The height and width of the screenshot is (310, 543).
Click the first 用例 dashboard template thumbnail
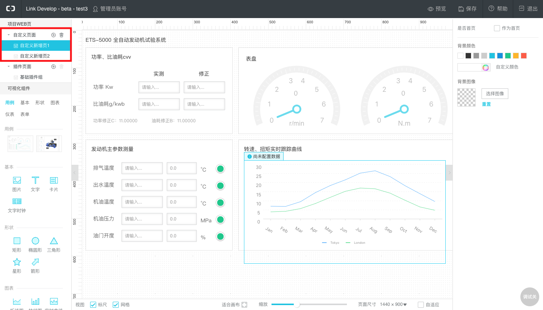(20, 144)
